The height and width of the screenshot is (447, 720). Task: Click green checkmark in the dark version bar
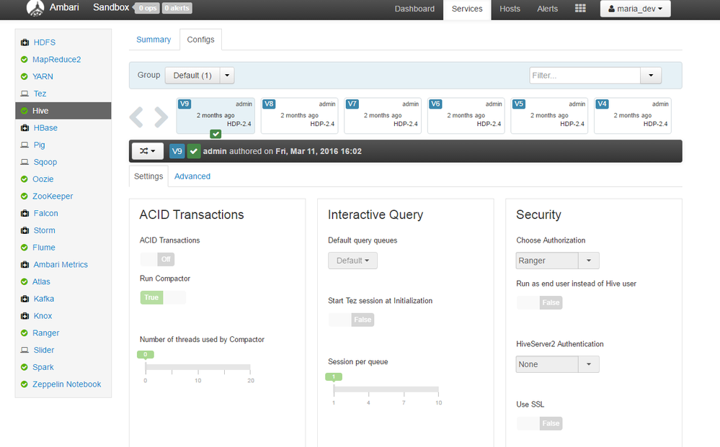coord(194,151)
